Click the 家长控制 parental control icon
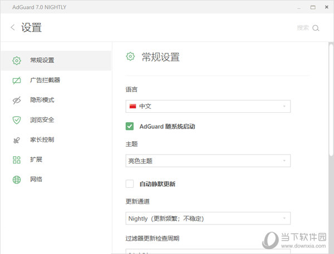The width and height of the screenshot is (334, 254). pos(17,140)
